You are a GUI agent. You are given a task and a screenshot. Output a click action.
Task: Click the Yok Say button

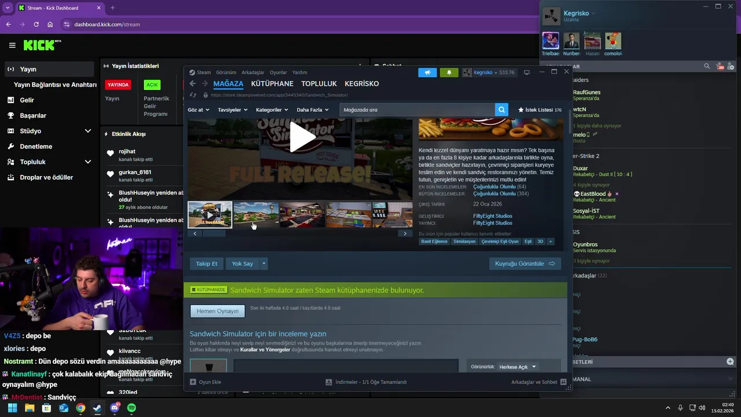[x=243, y=264]
